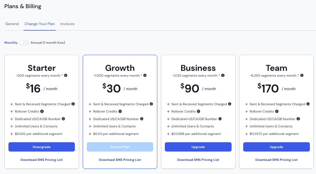Select the Annual (1 month free) label
This screenshot has height=174, width=316.
[x=48, y=43]
